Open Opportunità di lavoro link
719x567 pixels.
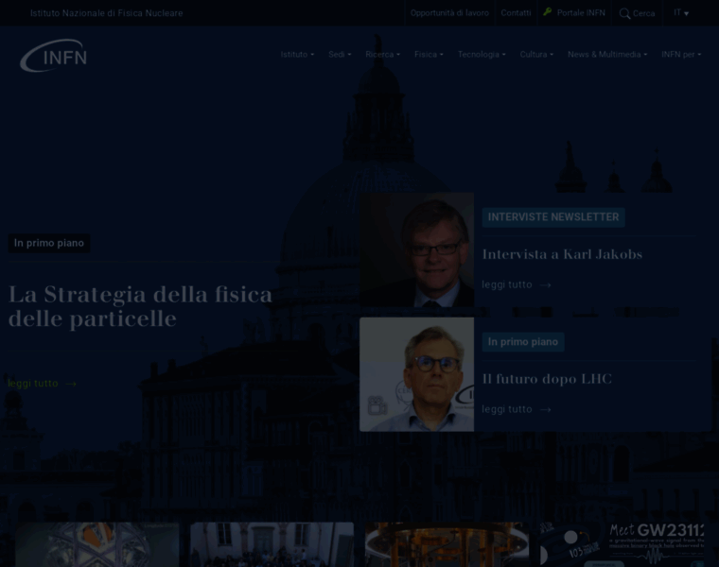pos(449,13)
